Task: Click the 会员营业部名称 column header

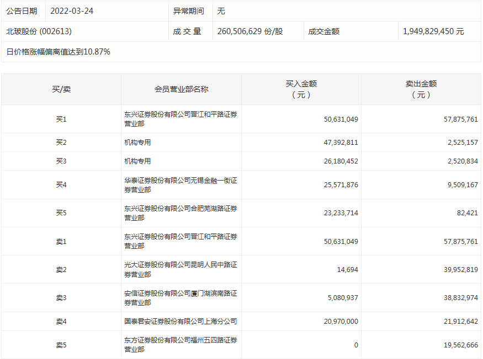Action: (181, 89)
